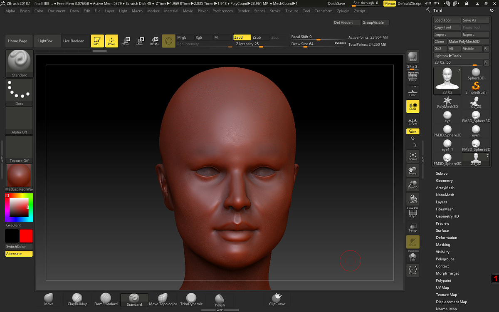The width and height of the screenshot is (499, 312).
Task: Click the Frame view icon
Action: 413,156
